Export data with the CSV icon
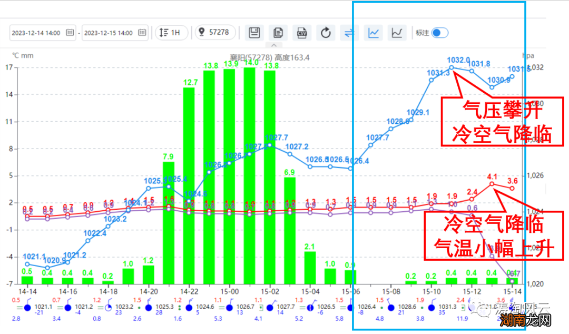The image size is (569, 334). coord(302,33)
